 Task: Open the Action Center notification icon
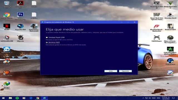tap(173, 98)
